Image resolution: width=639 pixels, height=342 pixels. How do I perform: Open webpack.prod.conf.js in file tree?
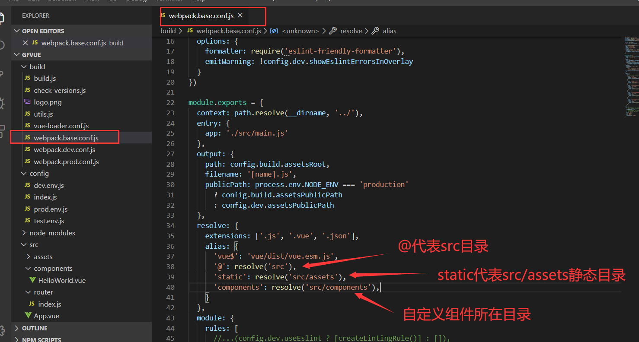coord(66,161)
